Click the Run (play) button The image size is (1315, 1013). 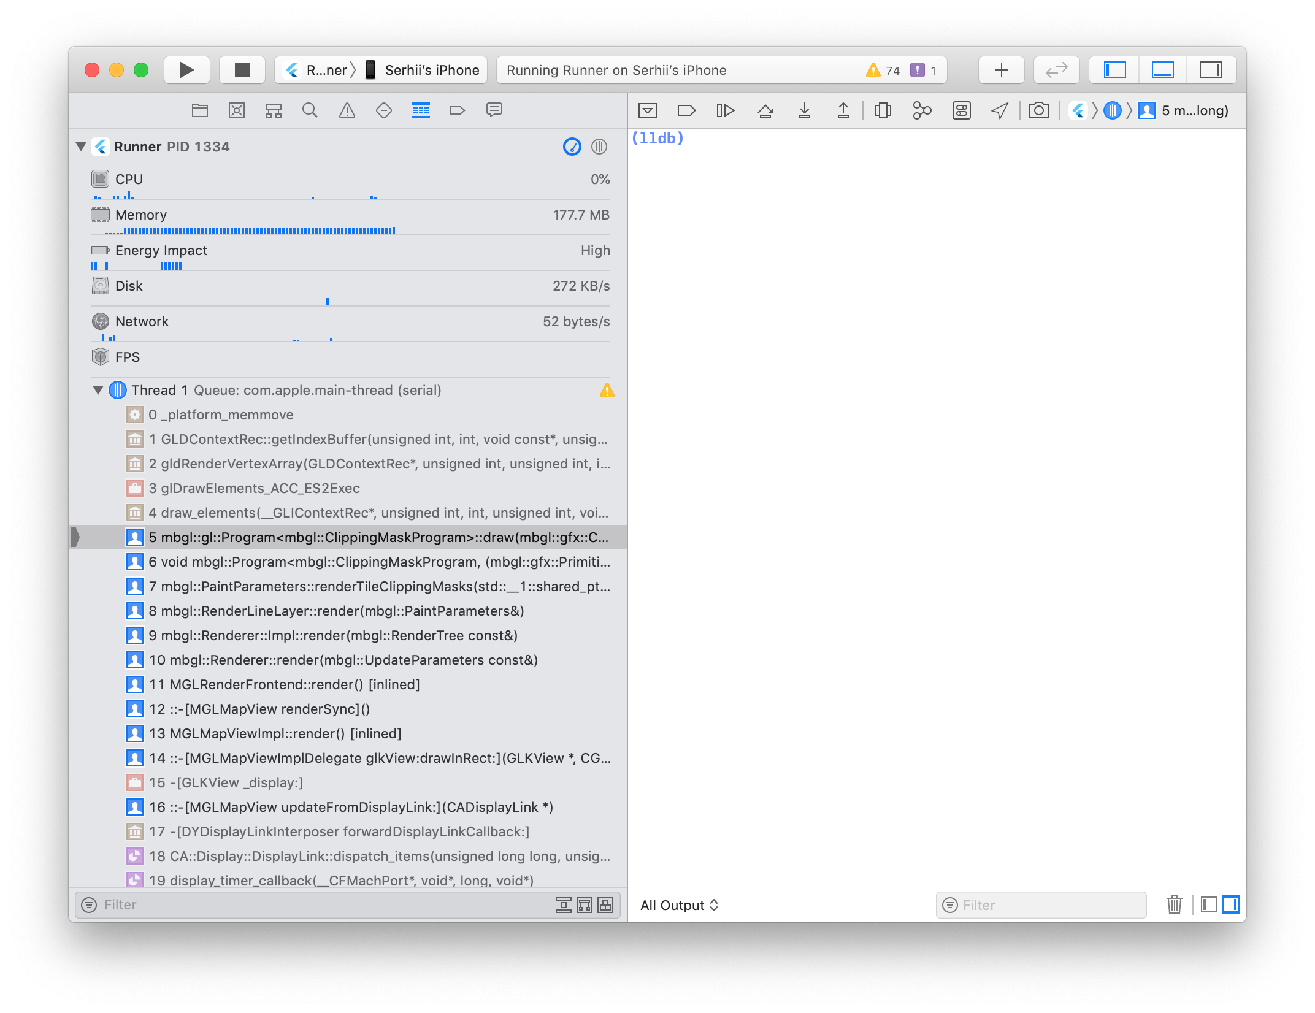[187, 70]
